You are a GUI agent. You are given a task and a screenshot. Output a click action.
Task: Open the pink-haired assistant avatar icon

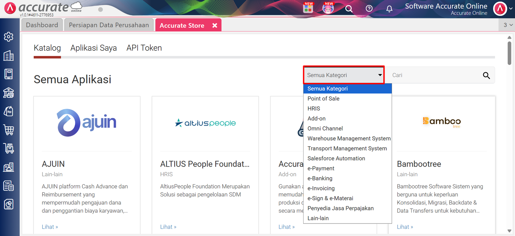(328, 8)
